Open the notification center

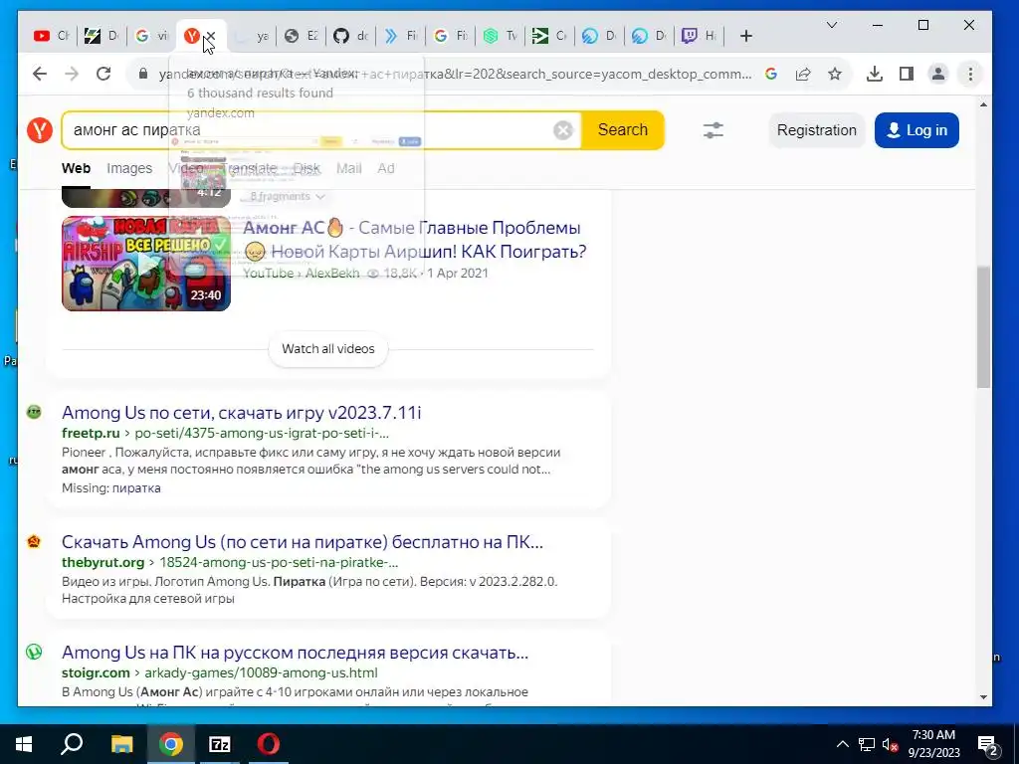click(988, 744)
